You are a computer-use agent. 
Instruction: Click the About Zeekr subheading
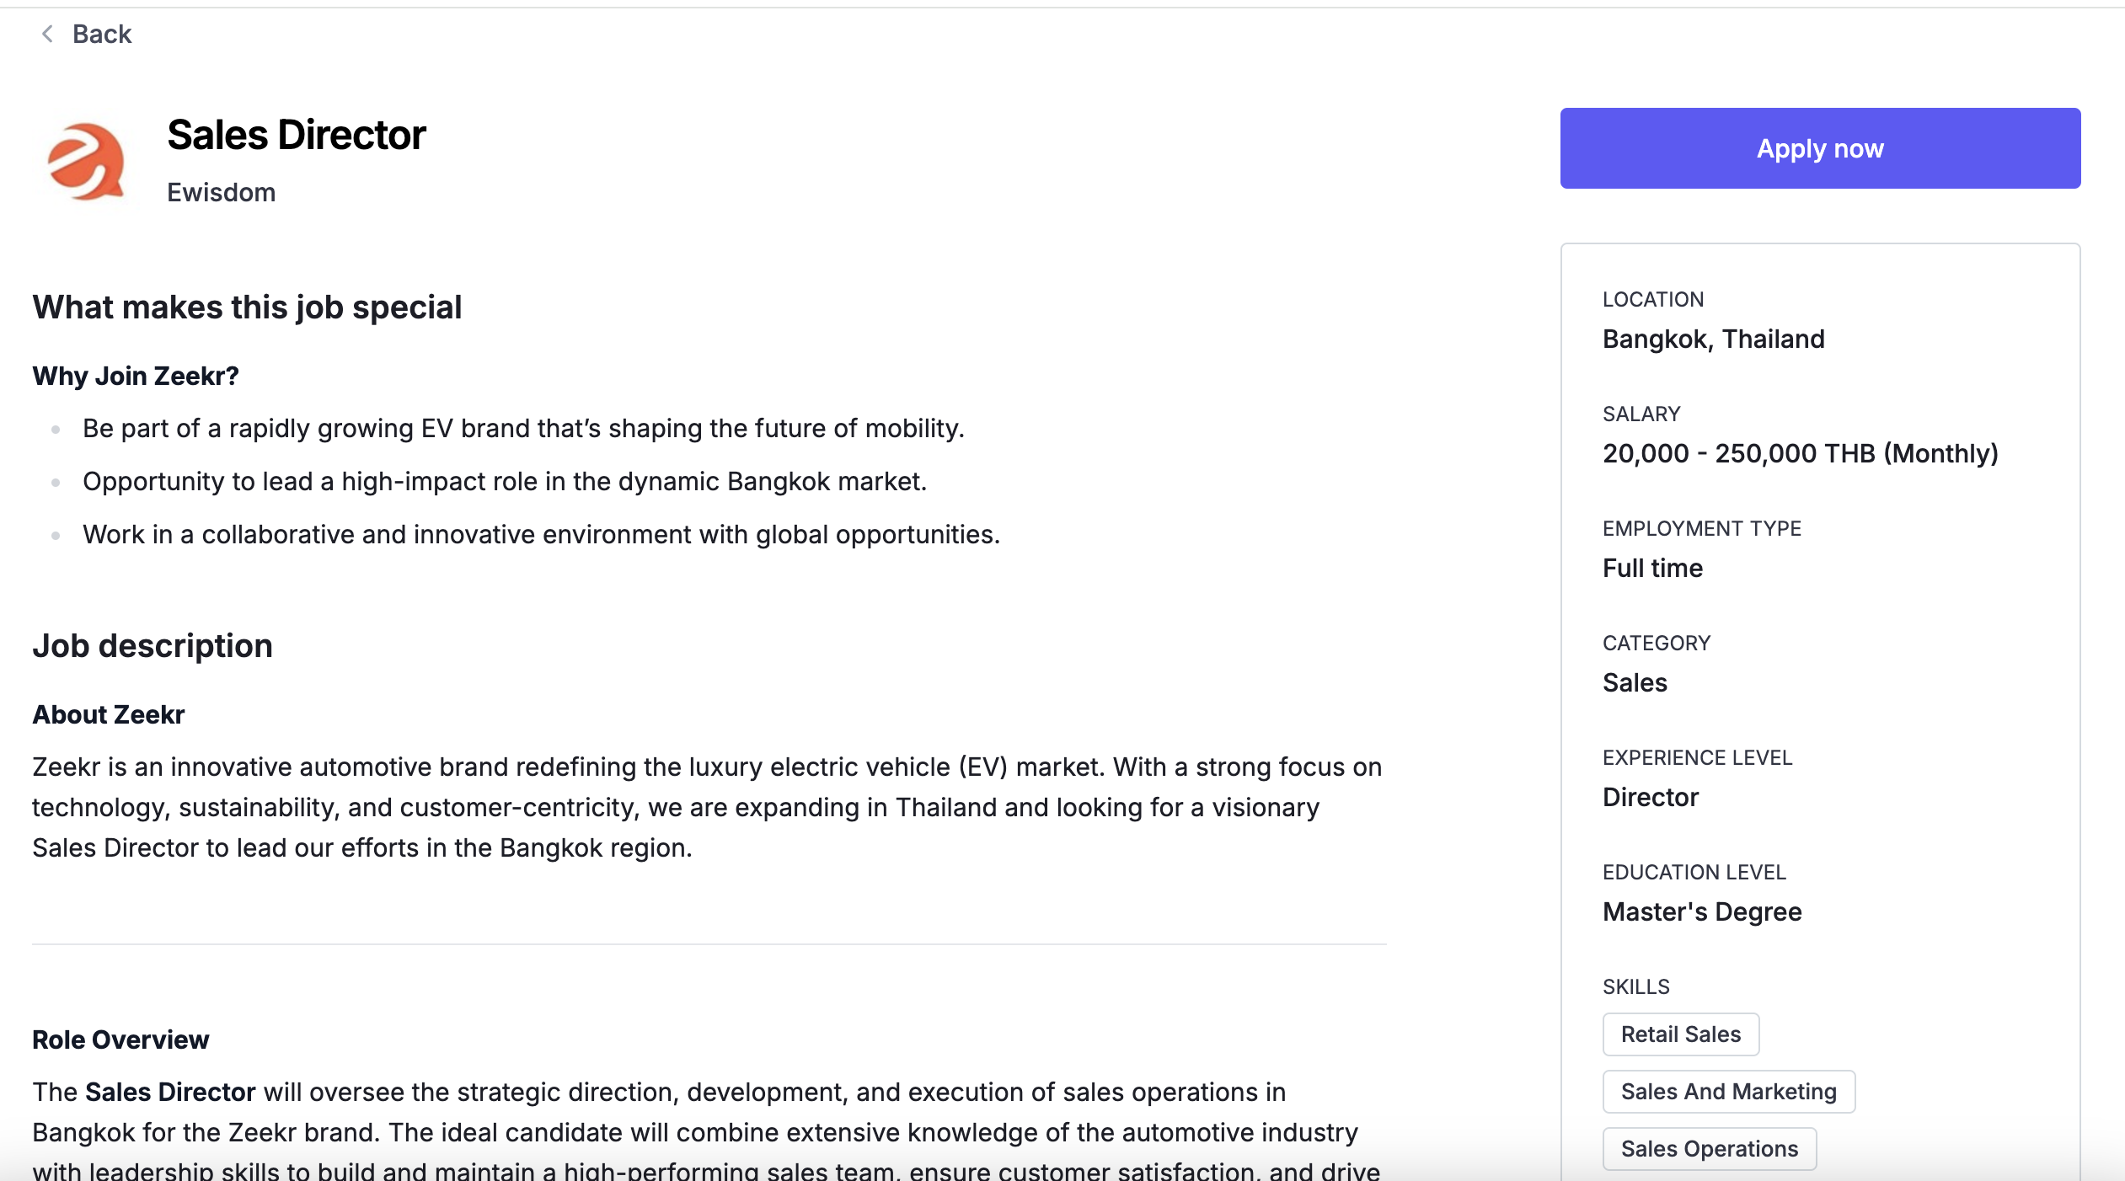coord(108,714)
